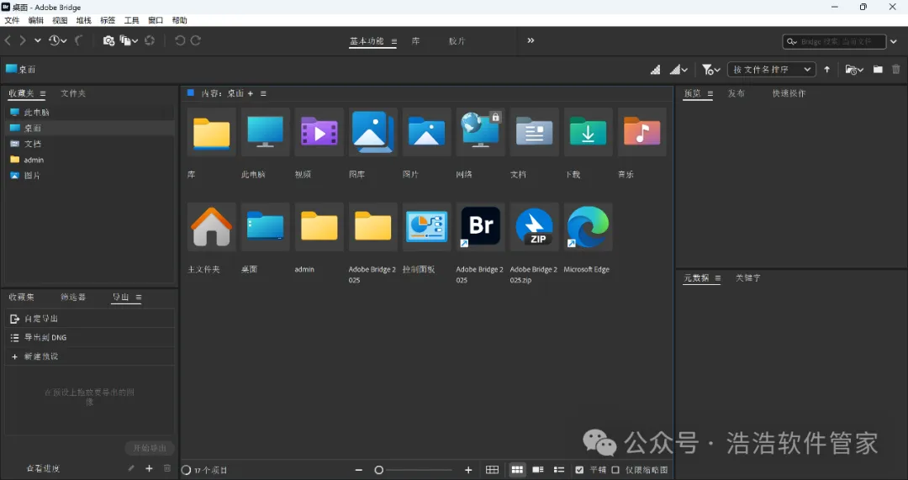
Task: Uncheck the 平铺 checkbox
Action: [579, 470]
